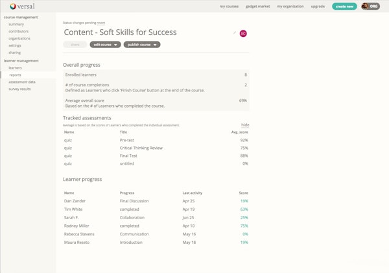Click Tim White's 63% score
389x273 pixels.
243,209
